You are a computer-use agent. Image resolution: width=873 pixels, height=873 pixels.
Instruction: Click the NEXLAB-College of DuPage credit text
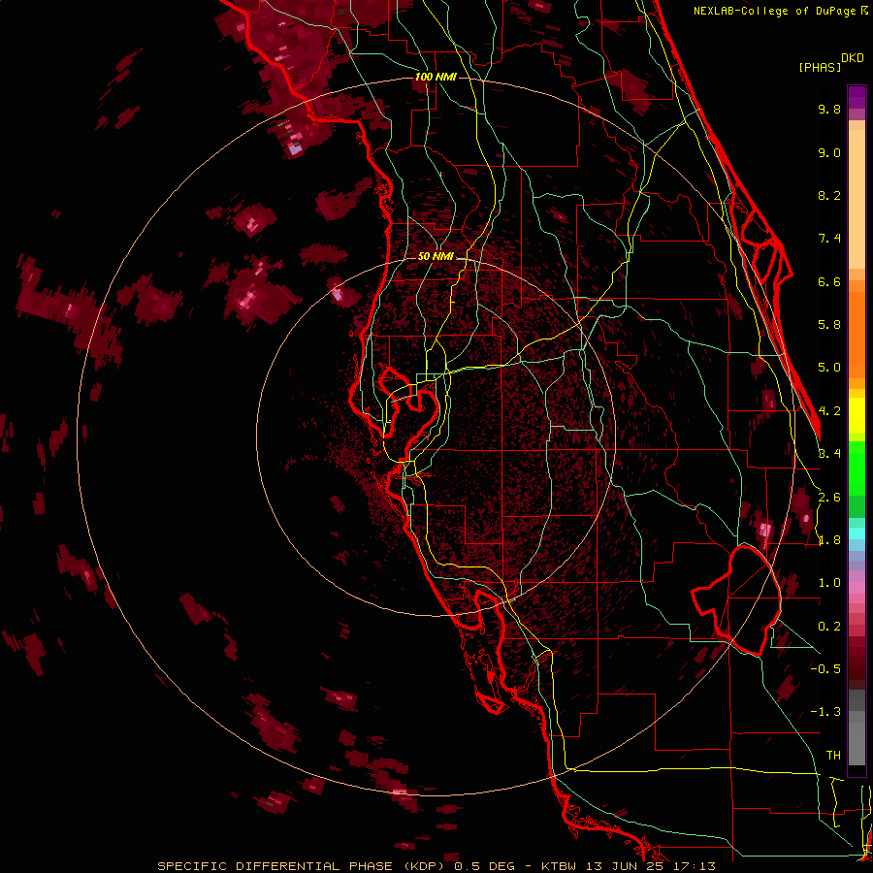775,11
